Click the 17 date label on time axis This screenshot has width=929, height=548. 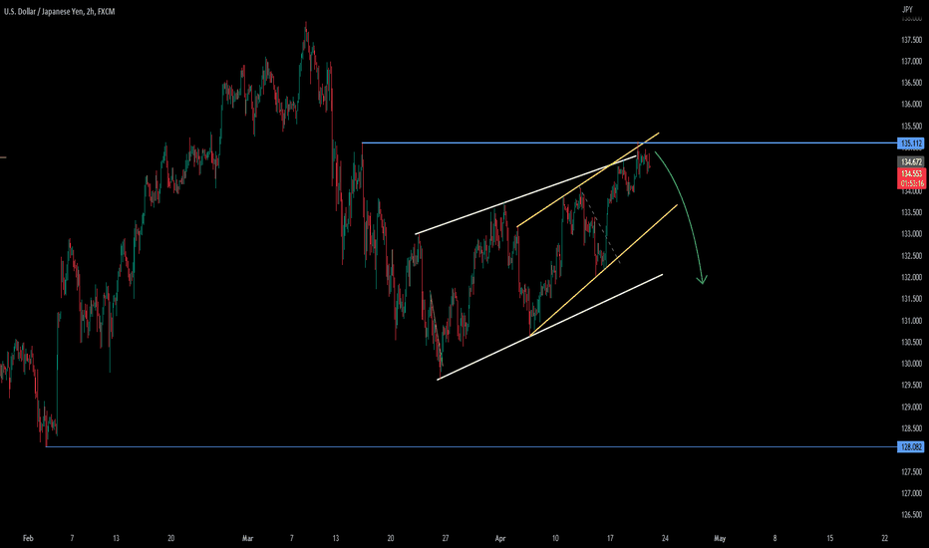point(610,538)
